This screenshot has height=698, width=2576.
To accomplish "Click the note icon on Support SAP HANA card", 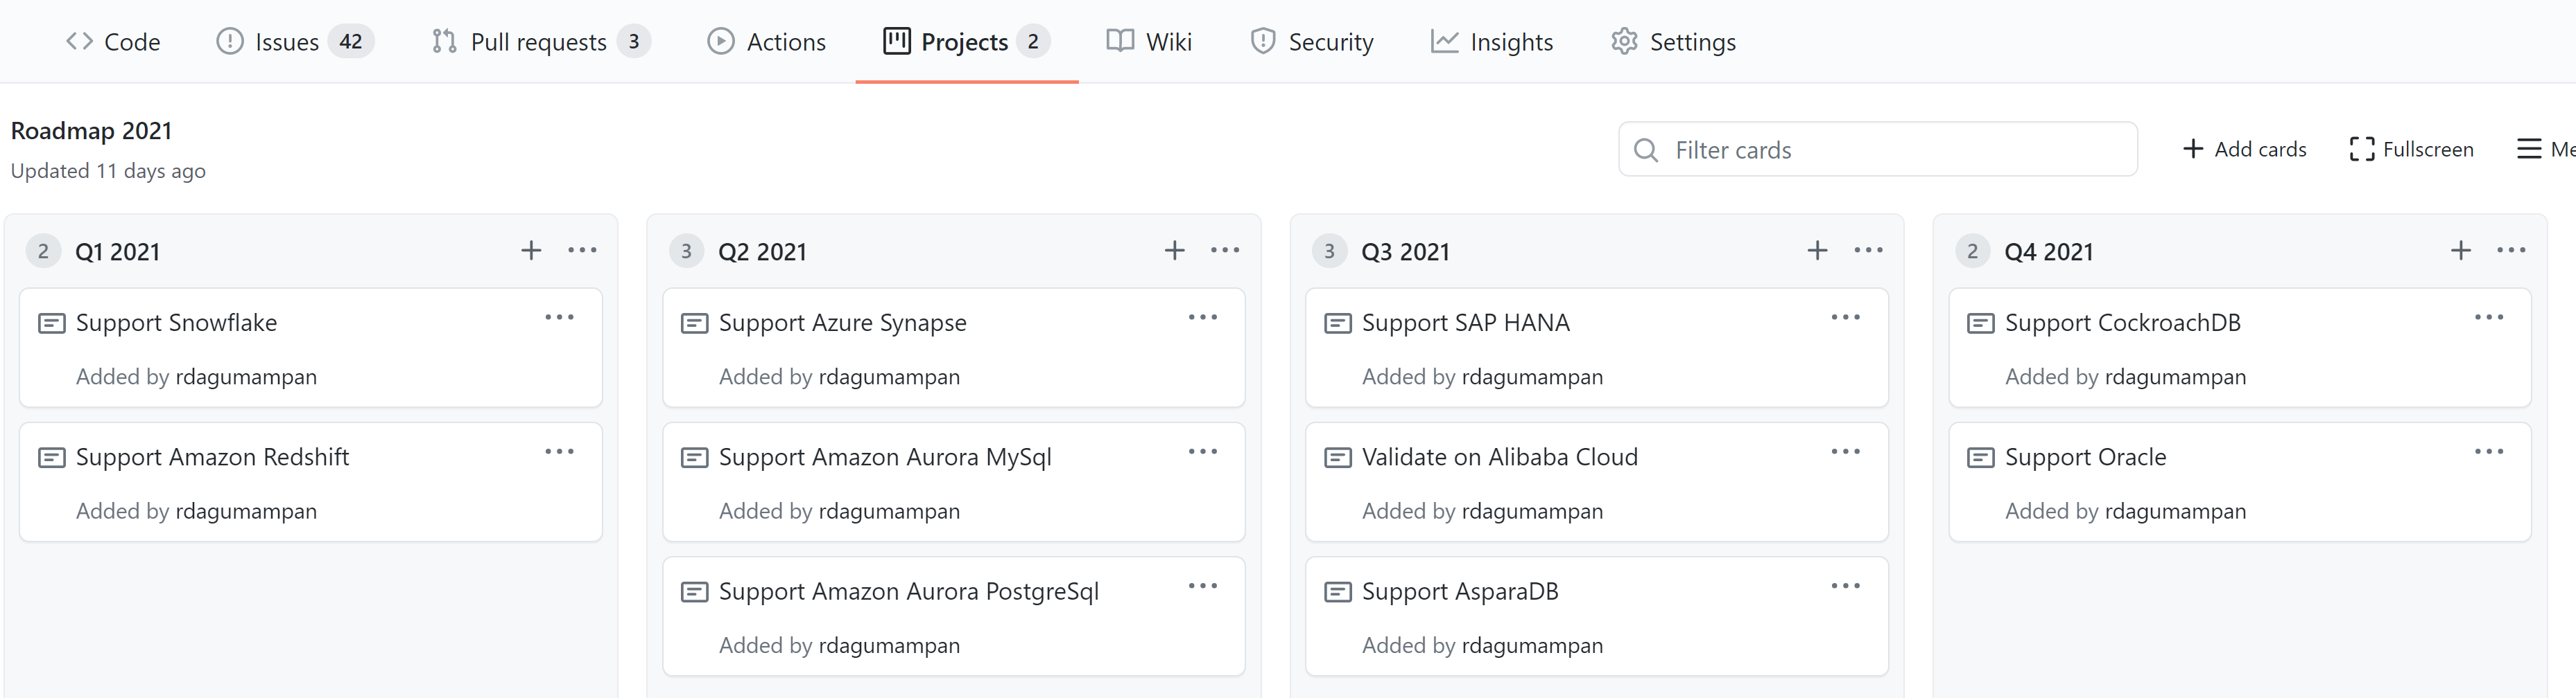I will [x=1337, y=323].
